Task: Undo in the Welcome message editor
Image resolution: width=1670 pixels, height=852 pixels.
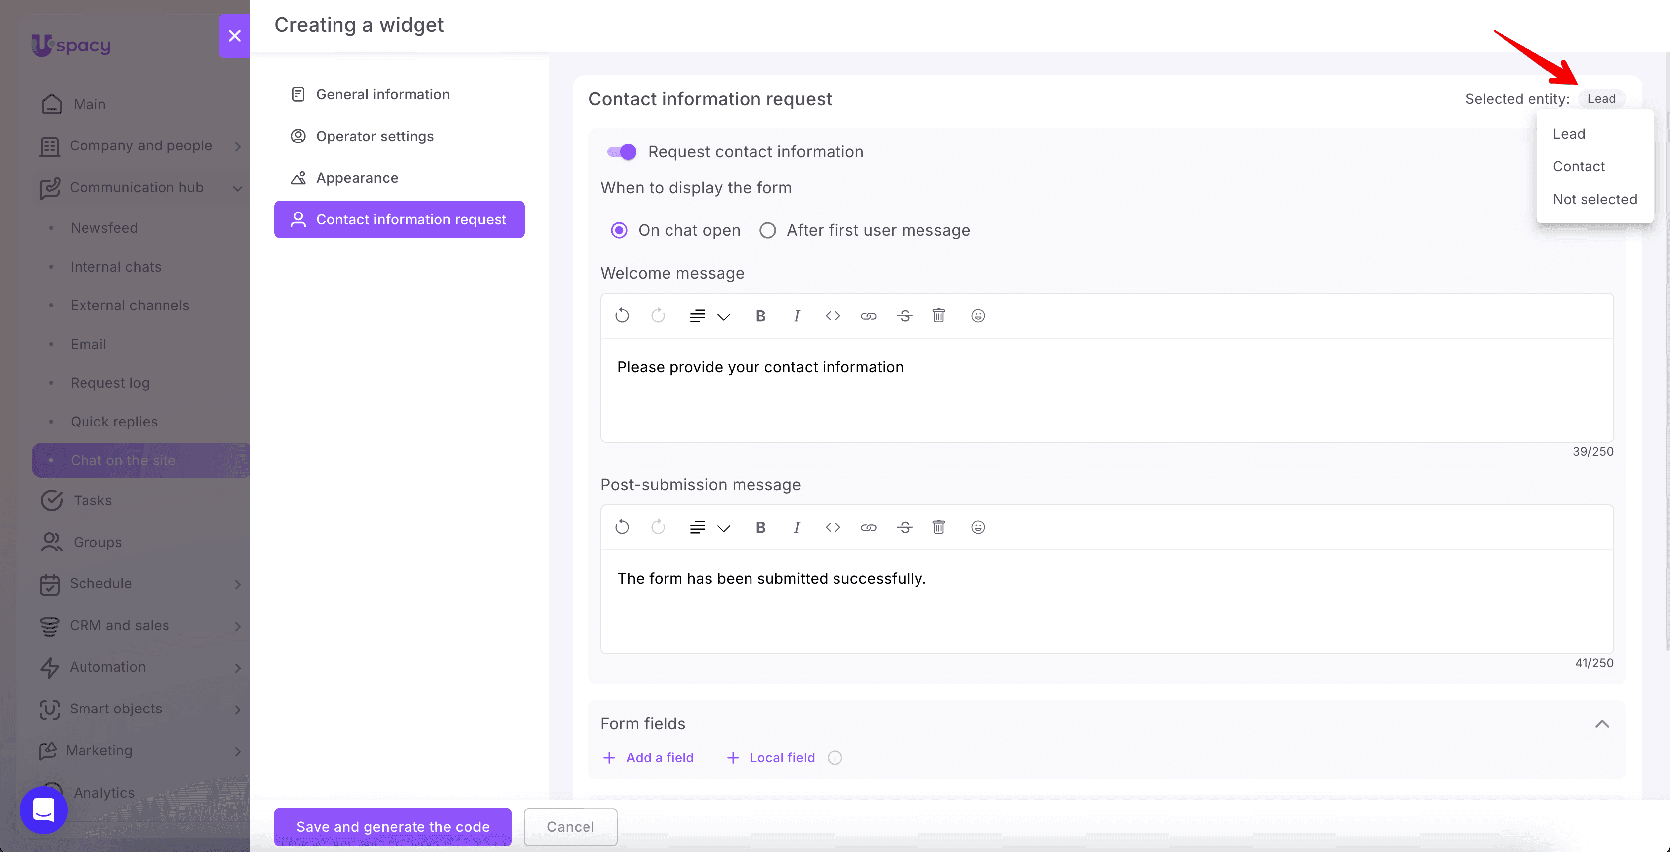Action: point(622,315)
